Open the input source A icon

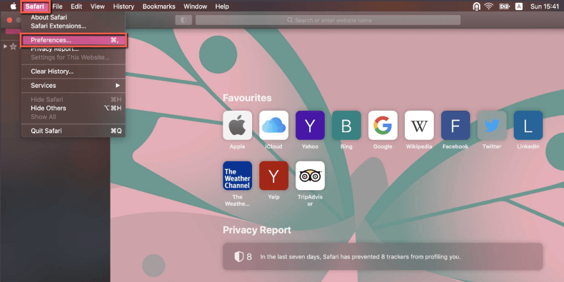[519, 6]
